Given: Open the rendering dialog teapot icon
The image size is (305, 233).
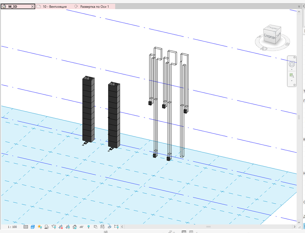Looking at the screenshot, I should (x=54, y=227).
